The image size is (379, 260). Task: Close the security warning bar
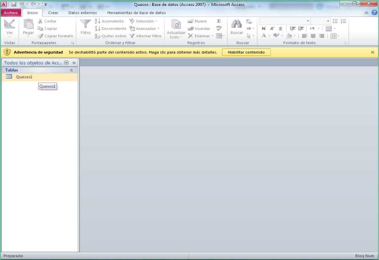(373, 52)
